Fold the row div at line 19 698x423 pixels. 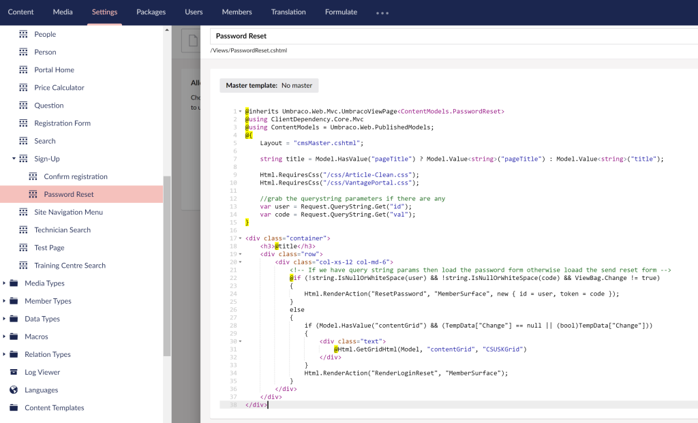point(241,255)
